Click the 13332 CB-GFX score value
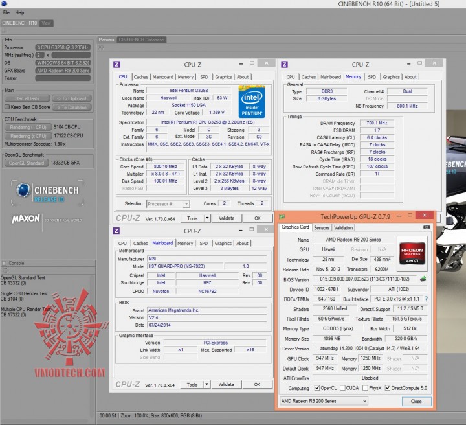Screen dimensions: 466x425 (x=65, y=163)
